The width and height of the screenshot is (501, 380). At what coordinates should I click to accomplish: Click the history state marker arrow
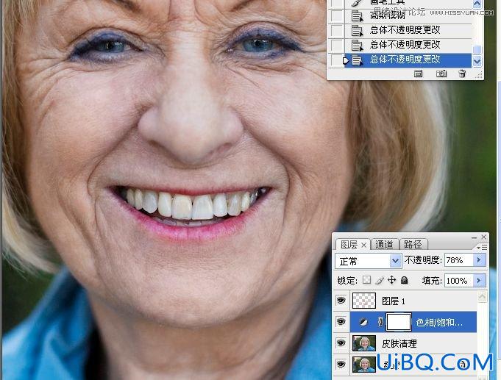tap(346, 60)
